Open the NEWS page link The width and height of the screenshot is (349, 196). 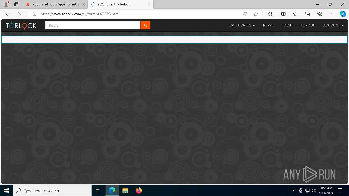(x=268, y=25)
